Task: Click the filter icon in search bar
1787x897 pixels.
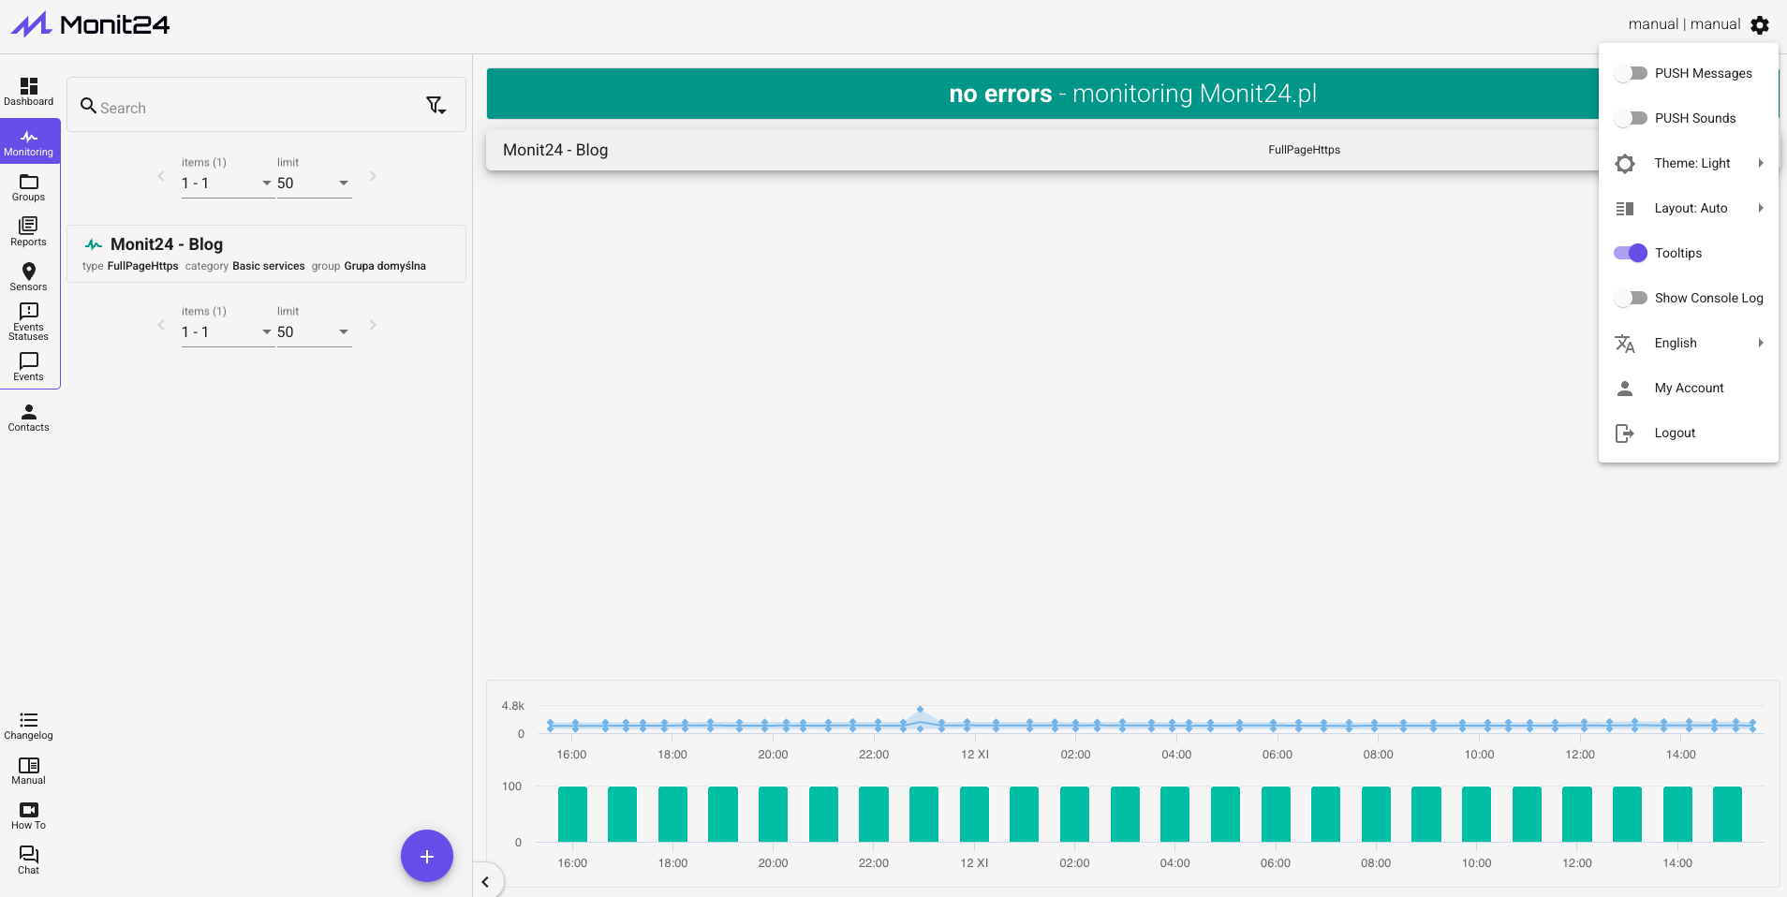Action: 436,106
